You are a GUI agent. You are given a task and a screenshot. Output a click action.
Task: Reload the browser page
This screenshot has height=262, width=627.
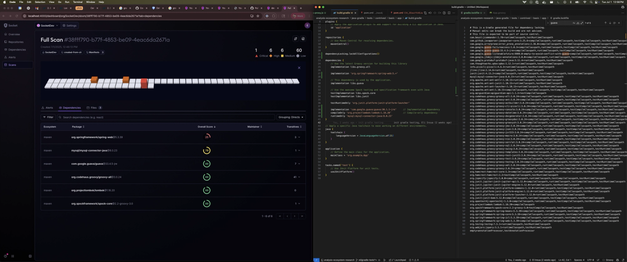pyautogui.click(x=17, y=16)
